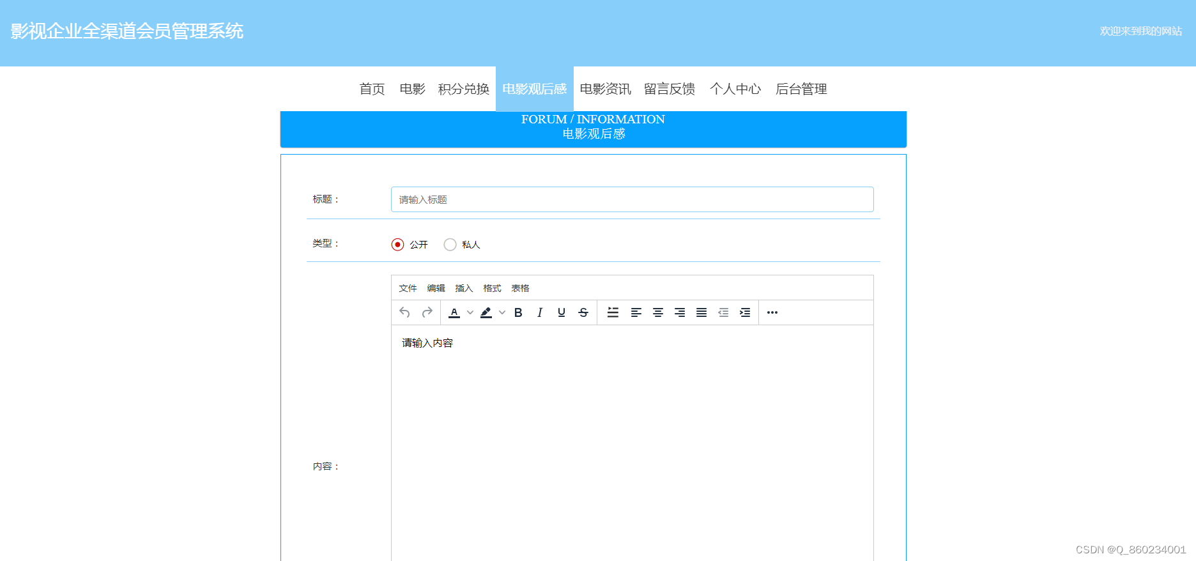Image resolution: width=1196 pixels, height=561 pixels.
Task: Show more toolbar options
Action: (772, 312)
